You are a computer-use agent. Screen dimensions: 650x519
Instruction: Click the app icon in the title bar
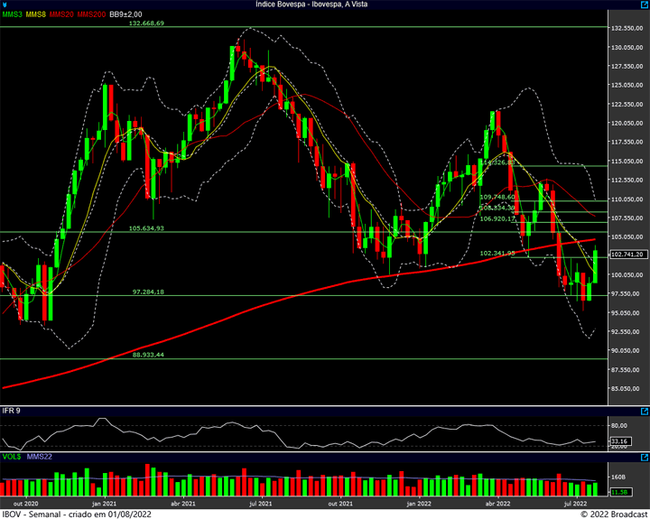click(x=6, y=5)
